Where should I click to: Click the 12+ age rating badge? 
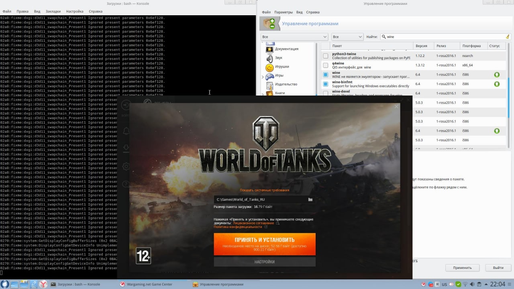(143, 256)
